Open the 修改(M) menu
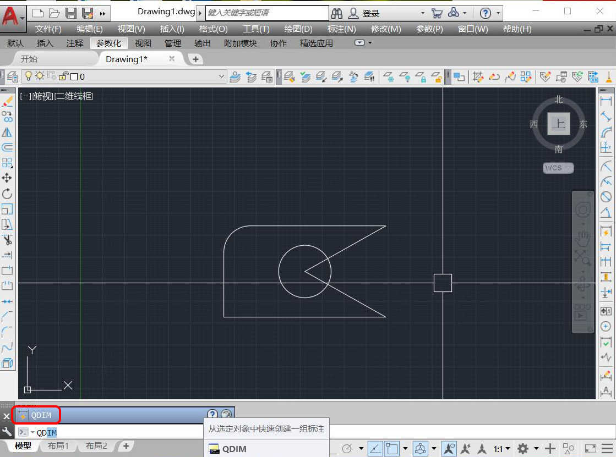 386,29
